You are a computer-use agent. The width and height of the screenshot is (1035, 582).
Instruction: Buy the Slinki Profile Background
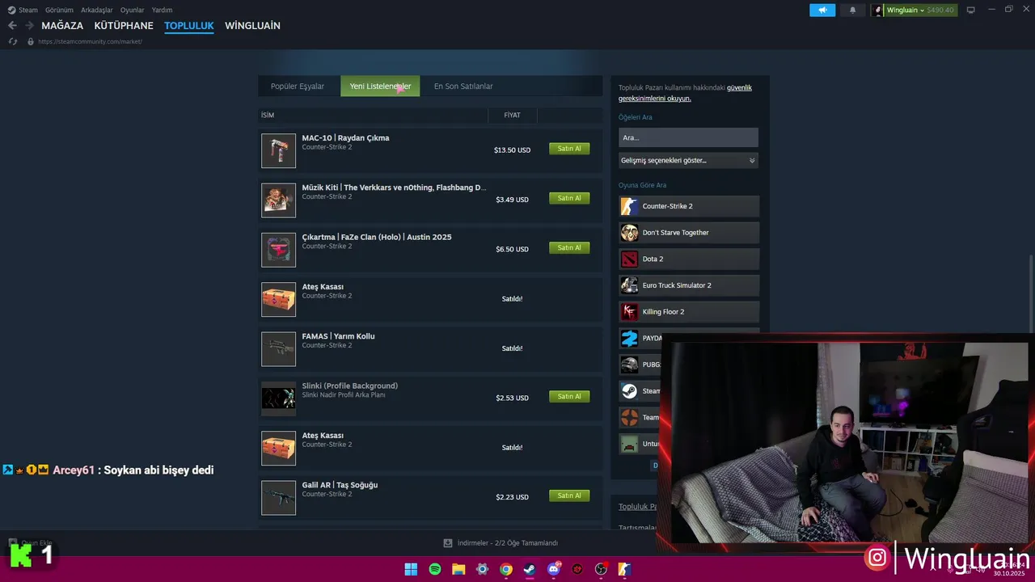pyautogui.click(x=569, y=396)
